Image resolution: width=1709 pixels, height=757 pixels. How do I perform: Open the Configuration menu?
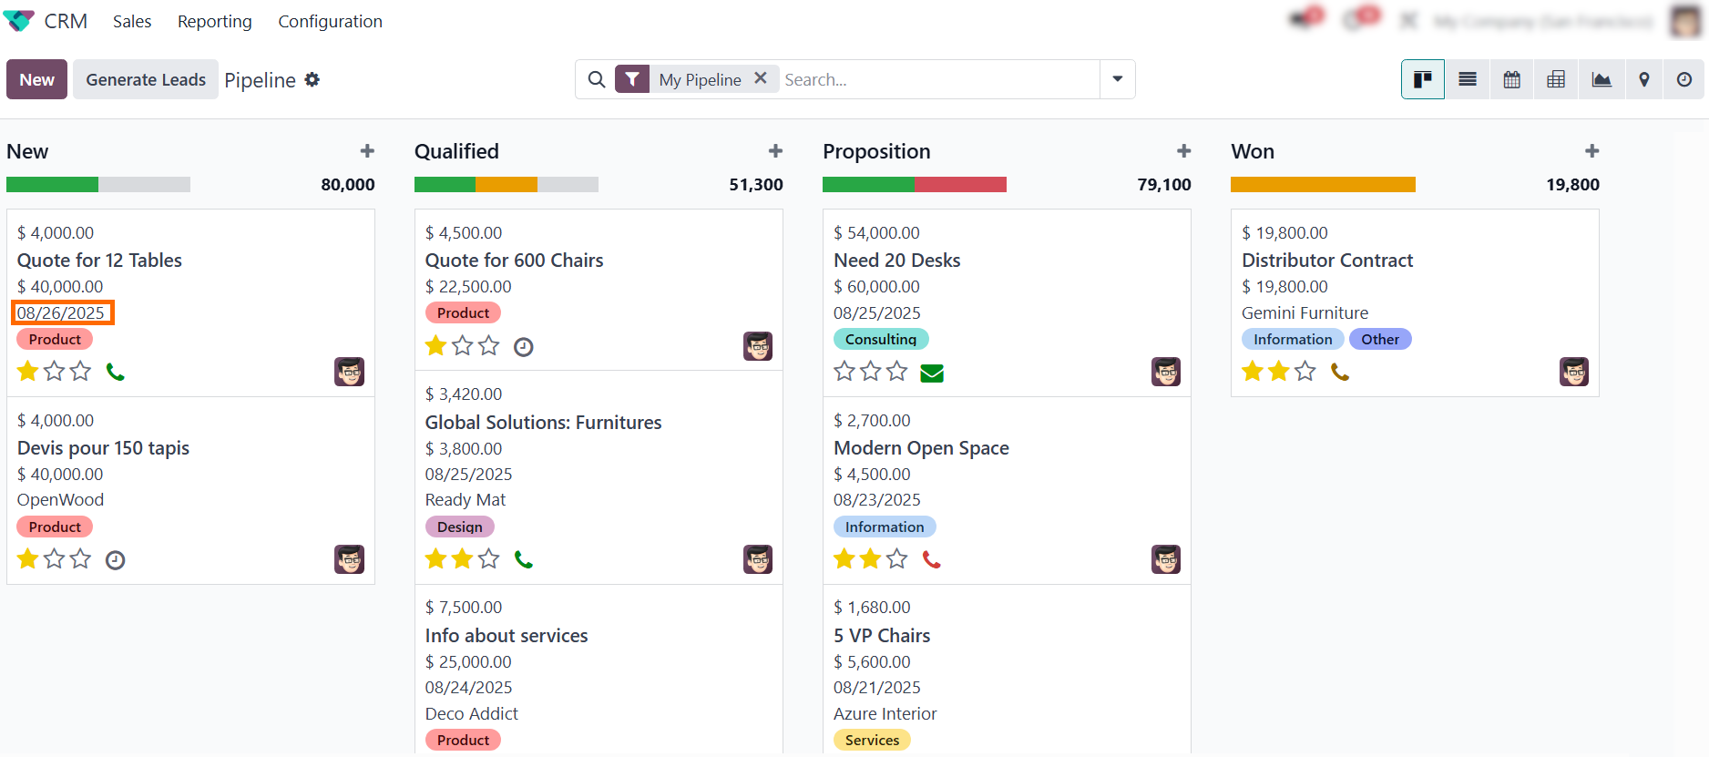(330, 21)
